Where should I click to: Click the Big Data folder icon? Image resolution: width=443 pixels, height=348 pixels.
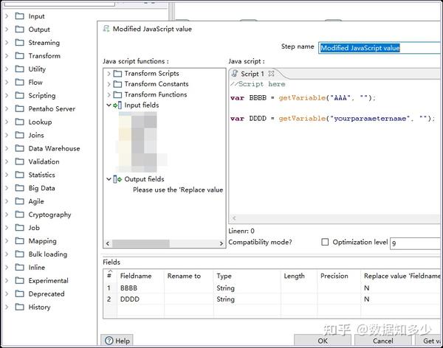(x=19, y=188)
